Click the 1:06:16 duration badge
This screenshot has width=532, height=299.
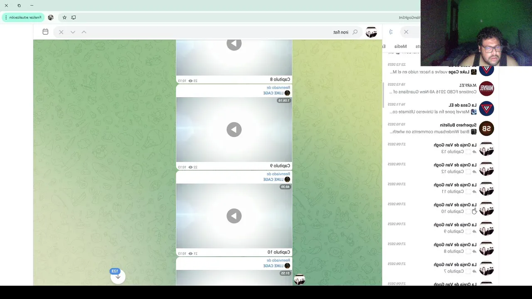[x=284, y=100]
